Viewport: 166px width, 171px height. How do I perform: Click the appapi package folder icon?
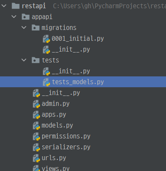coord(26,17)
